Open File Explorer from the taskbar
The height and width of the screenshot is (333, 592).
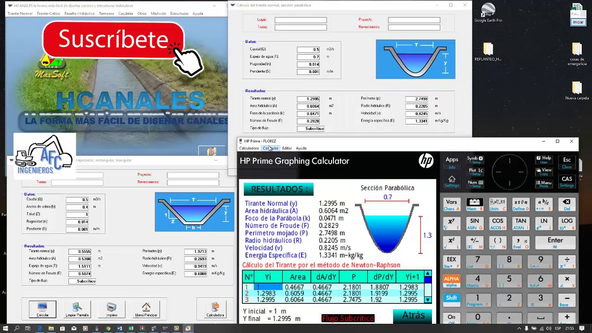click(51, 328)
